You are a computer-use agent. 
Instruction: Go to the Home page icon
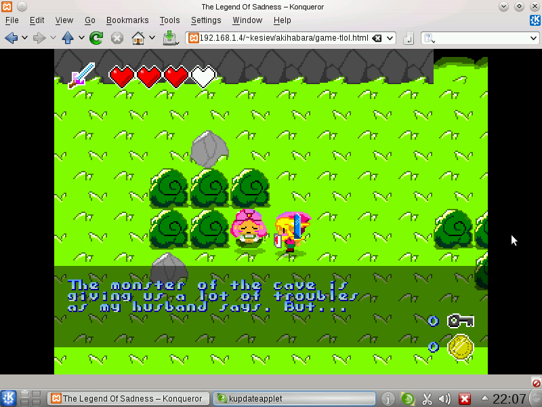tap(138, 38)
